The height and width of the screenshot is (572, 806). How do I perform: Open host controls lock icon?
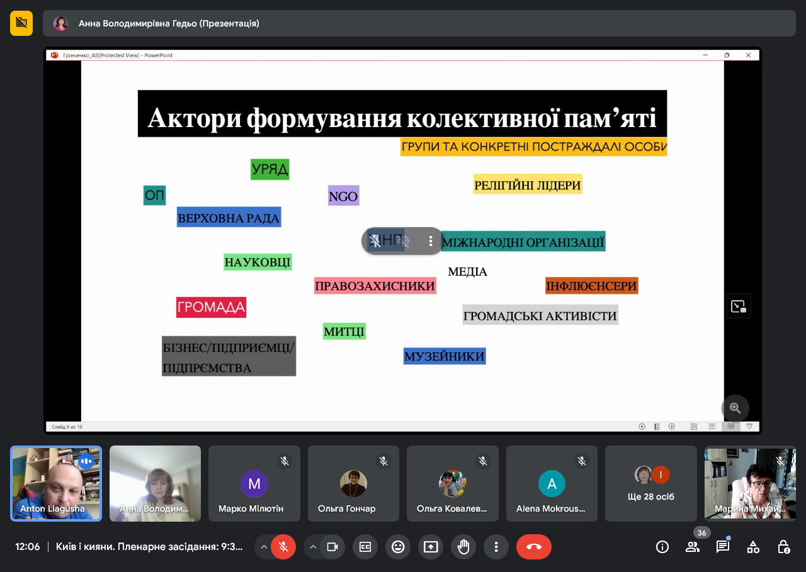(783, 547)
